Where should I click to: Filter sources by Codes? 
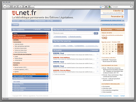point(63,46)
